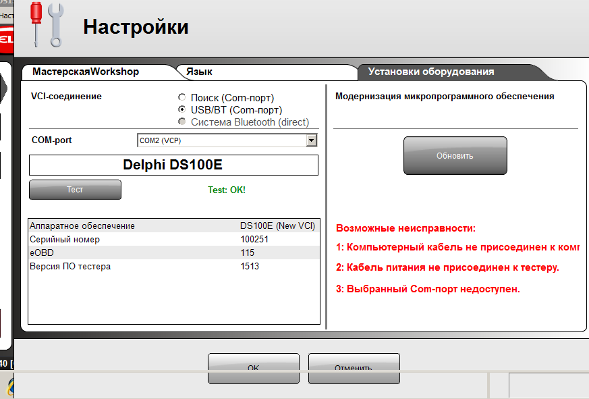Open the Установки оборудования tab
589x399 pixels.
pyautogui.click(x=451, y=72)
